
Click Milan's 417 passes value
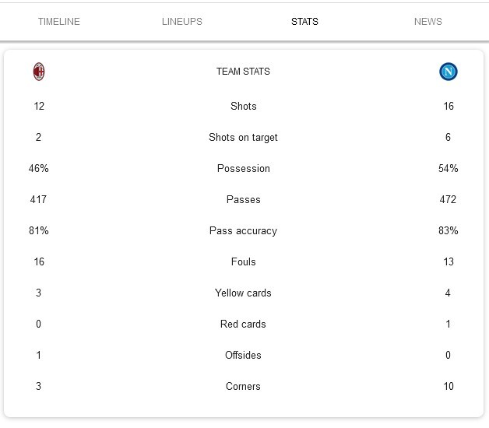tap(38, 199)
